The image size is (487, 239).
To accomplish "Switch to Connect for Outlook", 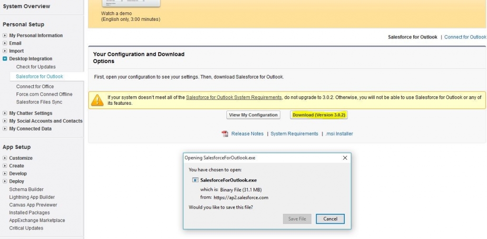I will point(465,37).
